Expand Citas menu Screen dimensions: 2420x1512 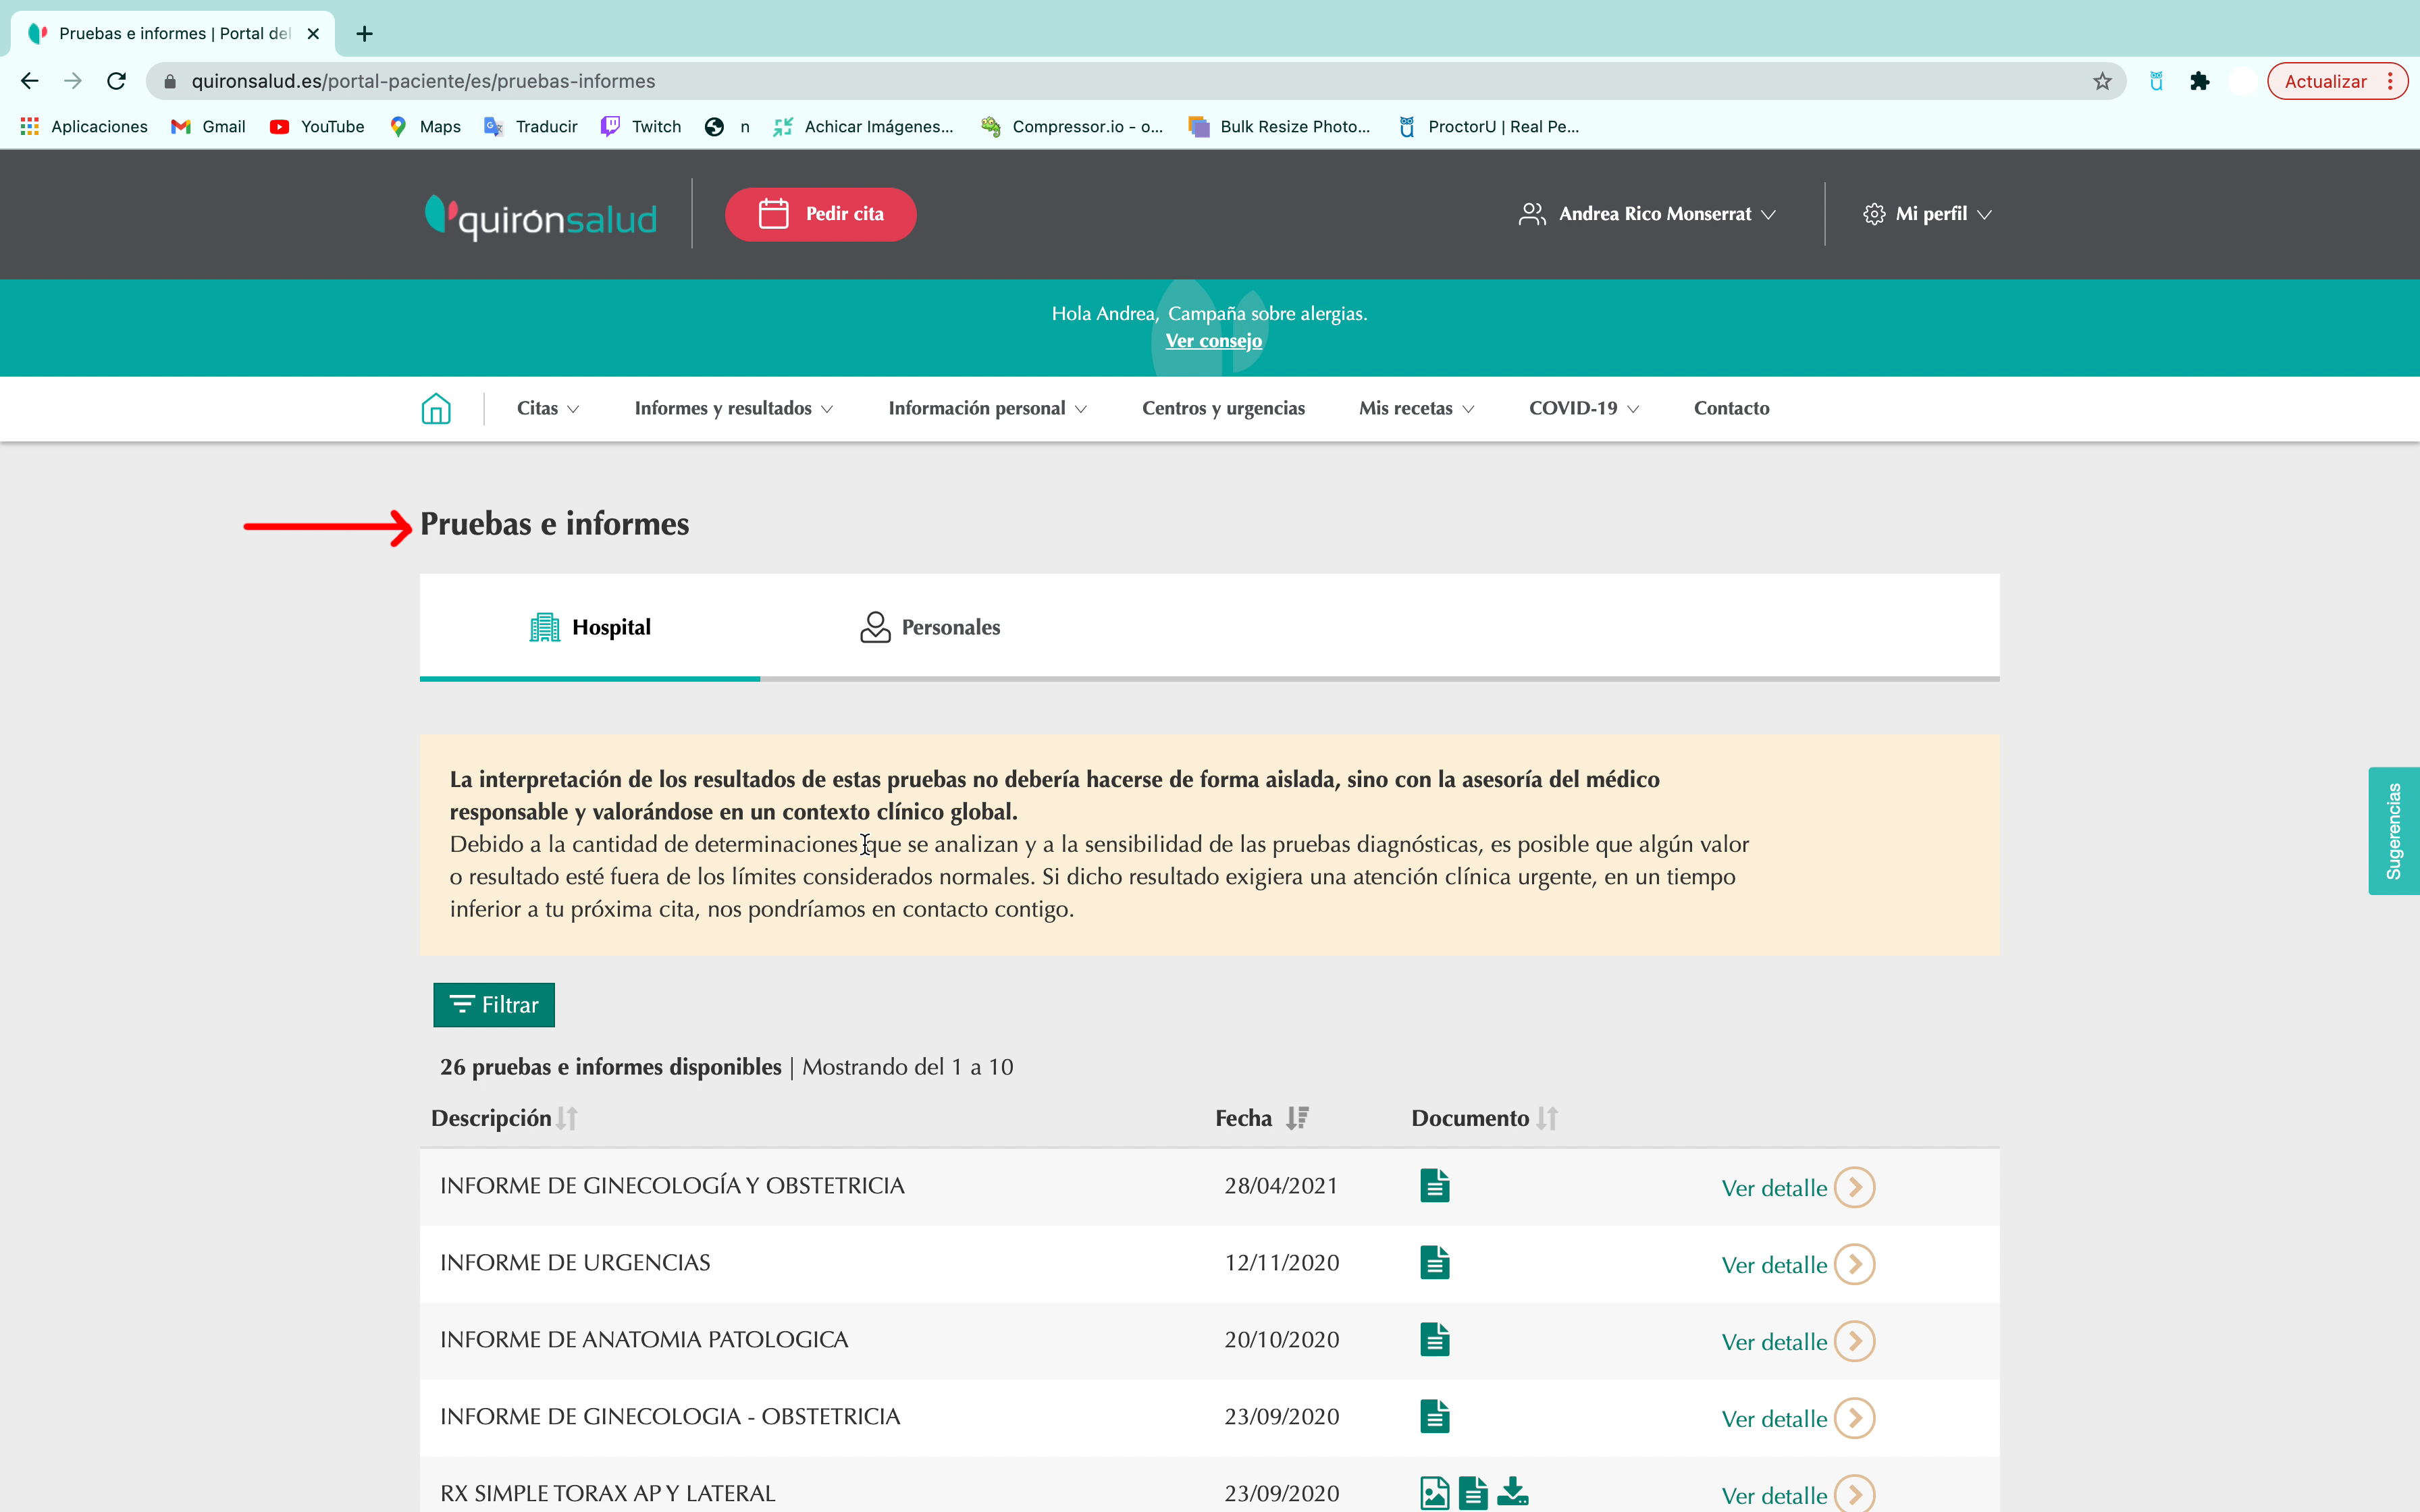click(x=548, y=408)
